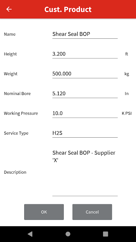Tap the Cust. Product header title
The image size is (136, 242).
pos(68,9)
